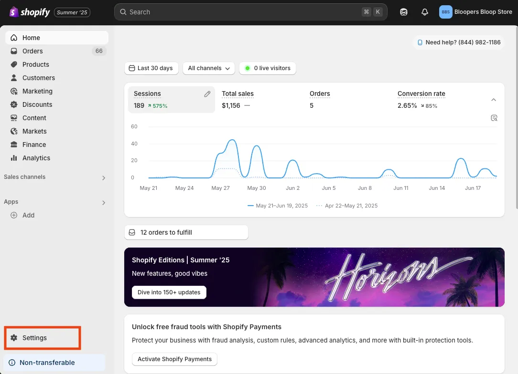Click the Finance bank icon
Image resolution: width=518 pixels, height=374 pixels.
[14, 145]
